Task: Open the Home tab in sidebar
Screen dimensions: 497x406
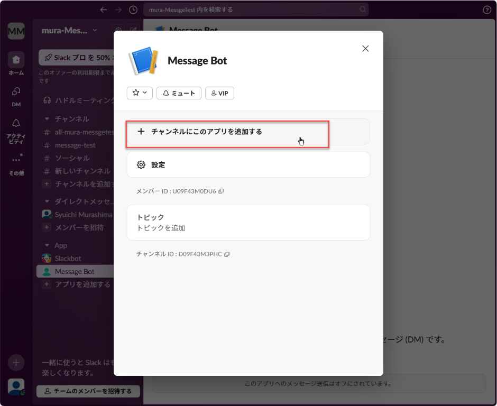Action: click(16, 63)
